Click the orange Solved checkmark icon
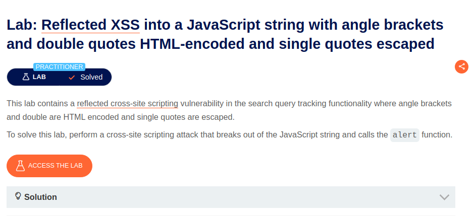The width and height of the screenshot is (474, 216). 72,77
